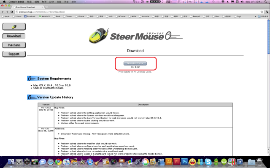Click the 'Ver 4.0.1' version table cell
Viewport: 270px width, 168px height.
46,142
